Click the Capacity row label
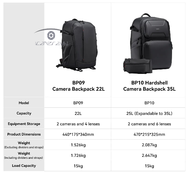 [24, 113]
